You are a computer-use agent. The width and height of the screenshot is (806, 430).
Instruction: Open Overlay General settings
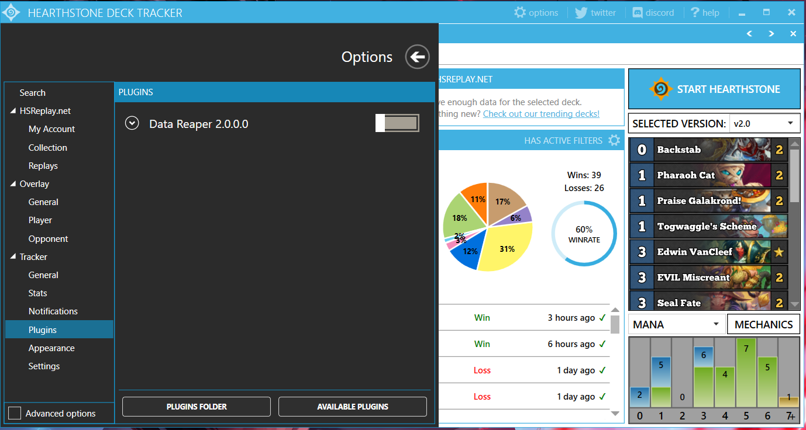coord(43,202)
